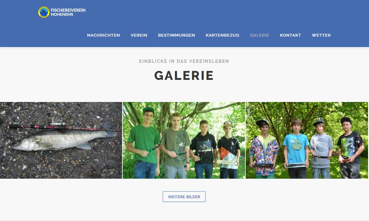369x221 pixels.
Task: Go to next gallery slide arrow
Action: [x=357, y=142]
